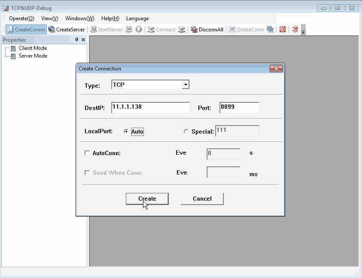Screen dimensions: 362x278
Task: Open the Operate(O) menu
Action: click(21, 18)
